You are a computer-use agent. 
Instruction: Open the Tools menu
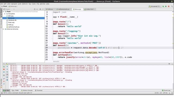[x=34, y=4]
